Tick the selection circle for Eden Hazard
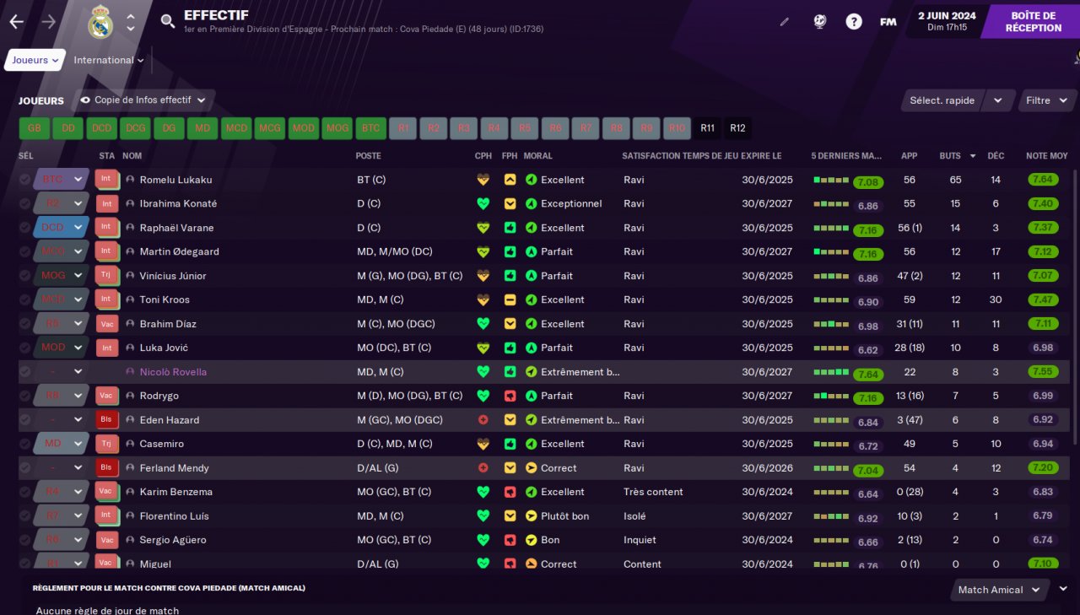Image resolution: width=1080 pixels, height=615 pixels. tap(24, 420)
